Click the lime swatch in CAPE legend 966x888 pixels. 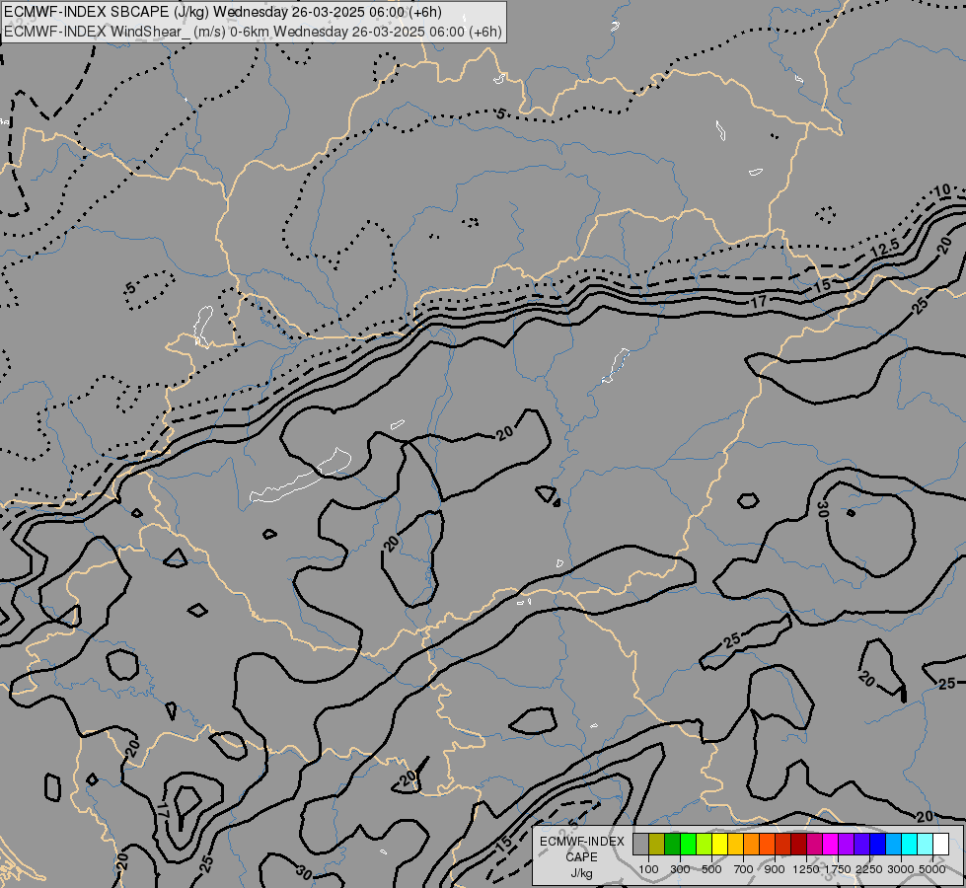[705, 844]
